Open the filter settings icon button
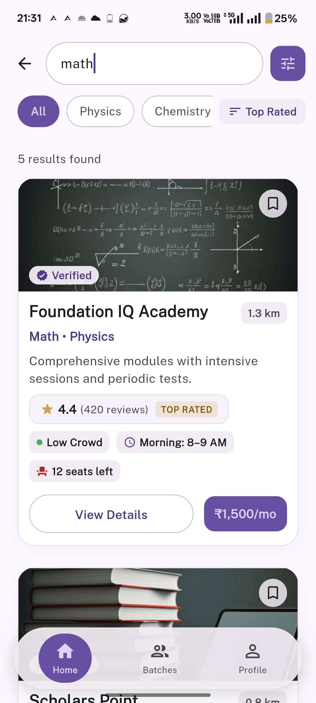The image size is (316, 703). (288, 63)
